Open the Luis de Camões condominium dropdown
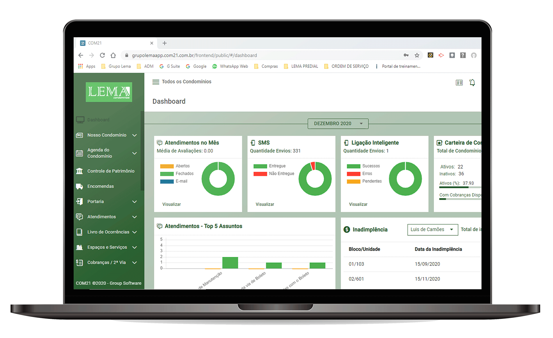Viewport: 553px width, 338px height. [433, 230]
